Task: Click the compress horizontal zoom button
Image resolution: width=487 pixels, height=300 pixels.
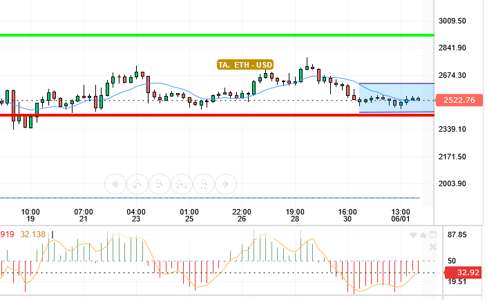Action: click(203, 184)
